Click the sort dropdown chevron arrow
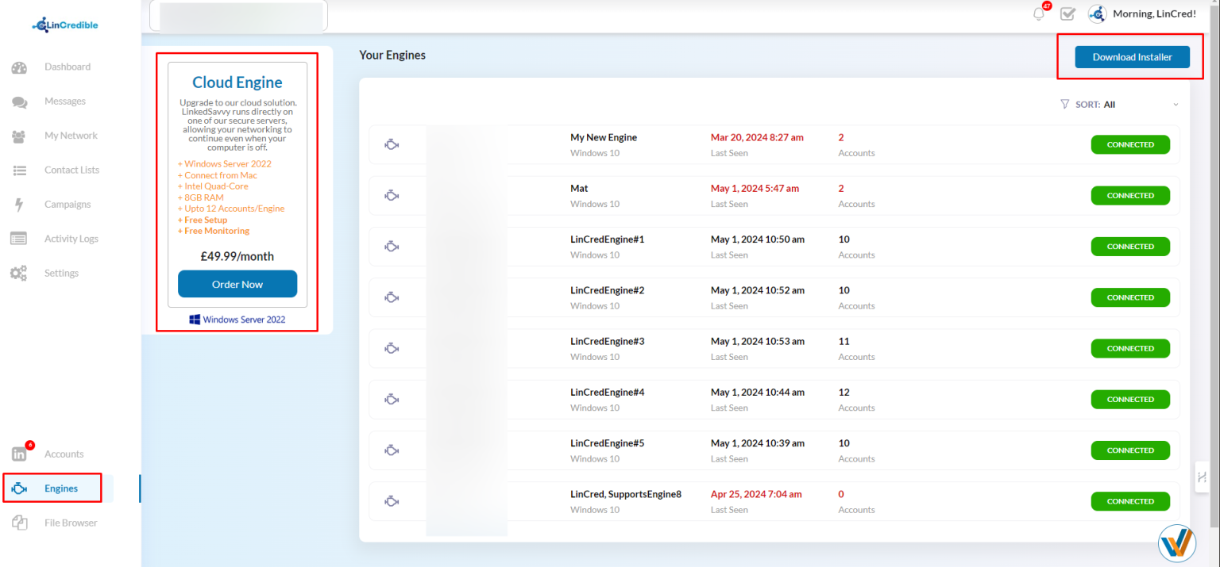The height and width of the screenshot is (567, 1220). 1176,105
